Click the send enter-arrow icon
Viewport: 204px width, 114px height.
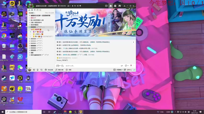tap(122, 66)
